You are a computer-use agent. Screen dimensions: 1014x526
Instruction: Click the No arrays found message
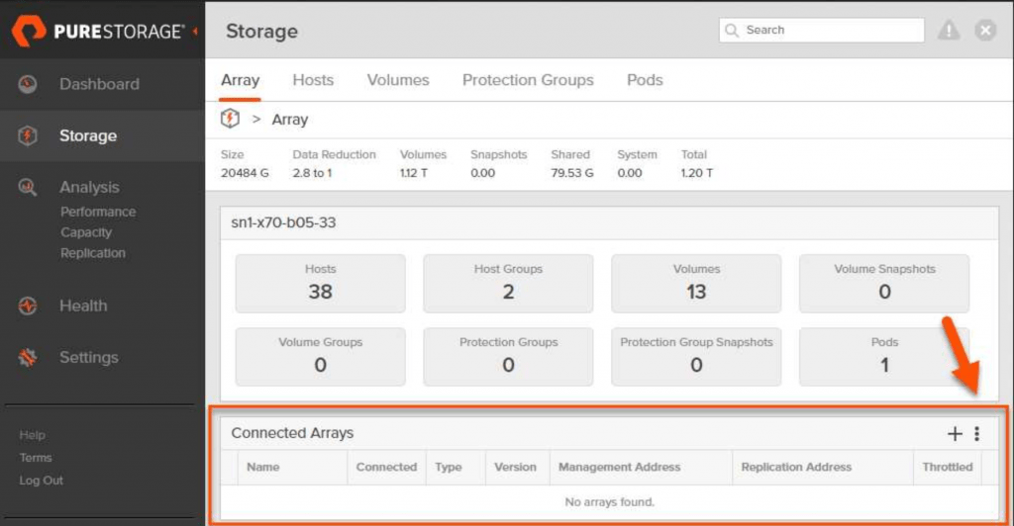tap(609, 502)
